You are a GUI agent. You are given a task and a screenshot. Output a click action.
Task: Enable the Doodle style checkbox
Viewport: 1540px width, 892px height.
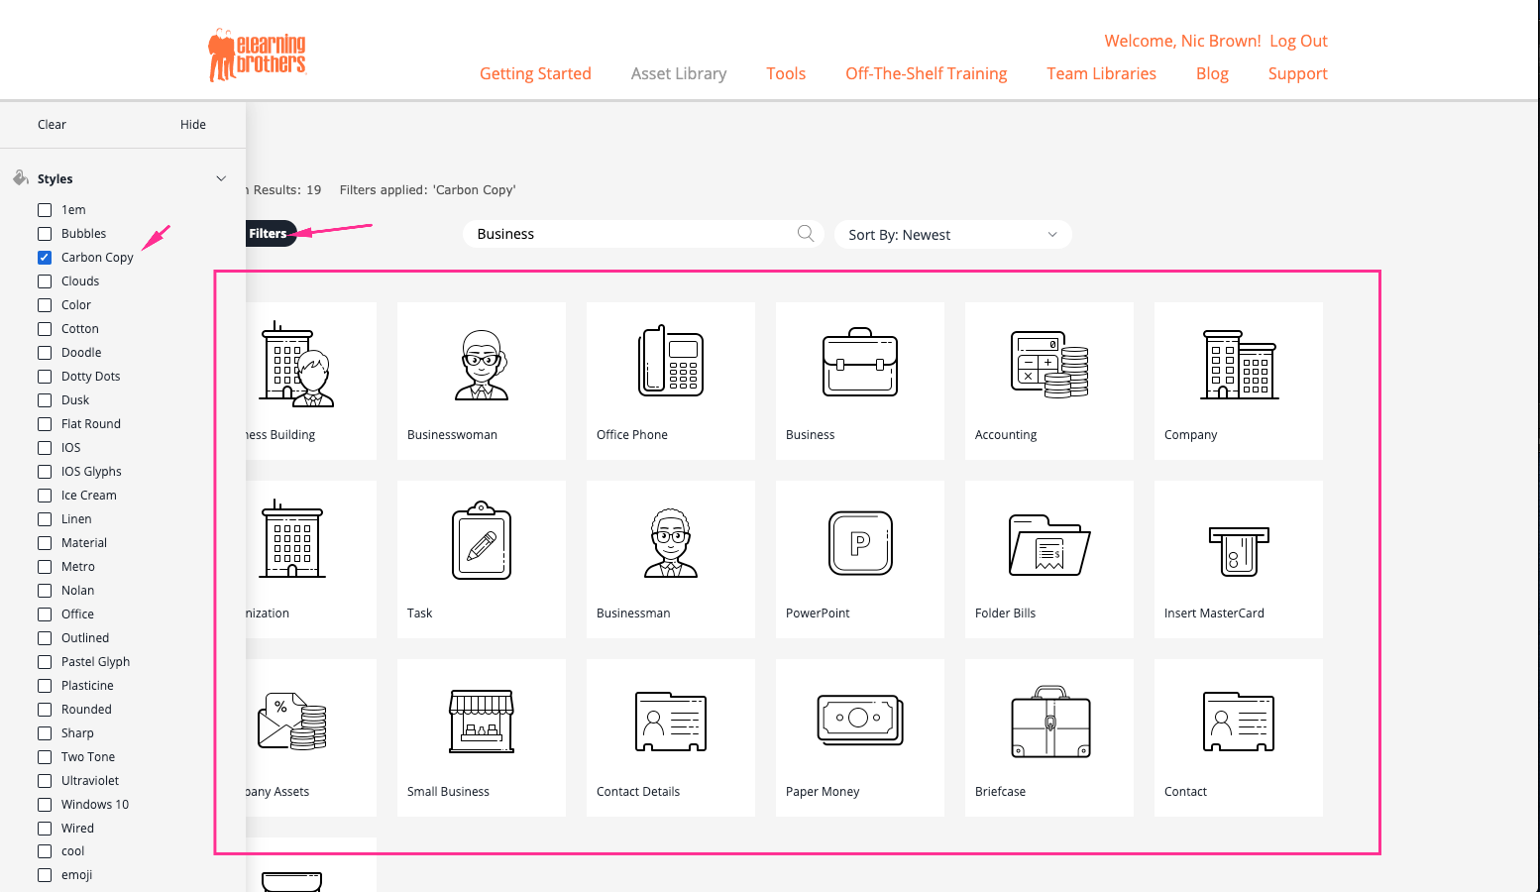(x=45, y=353)
